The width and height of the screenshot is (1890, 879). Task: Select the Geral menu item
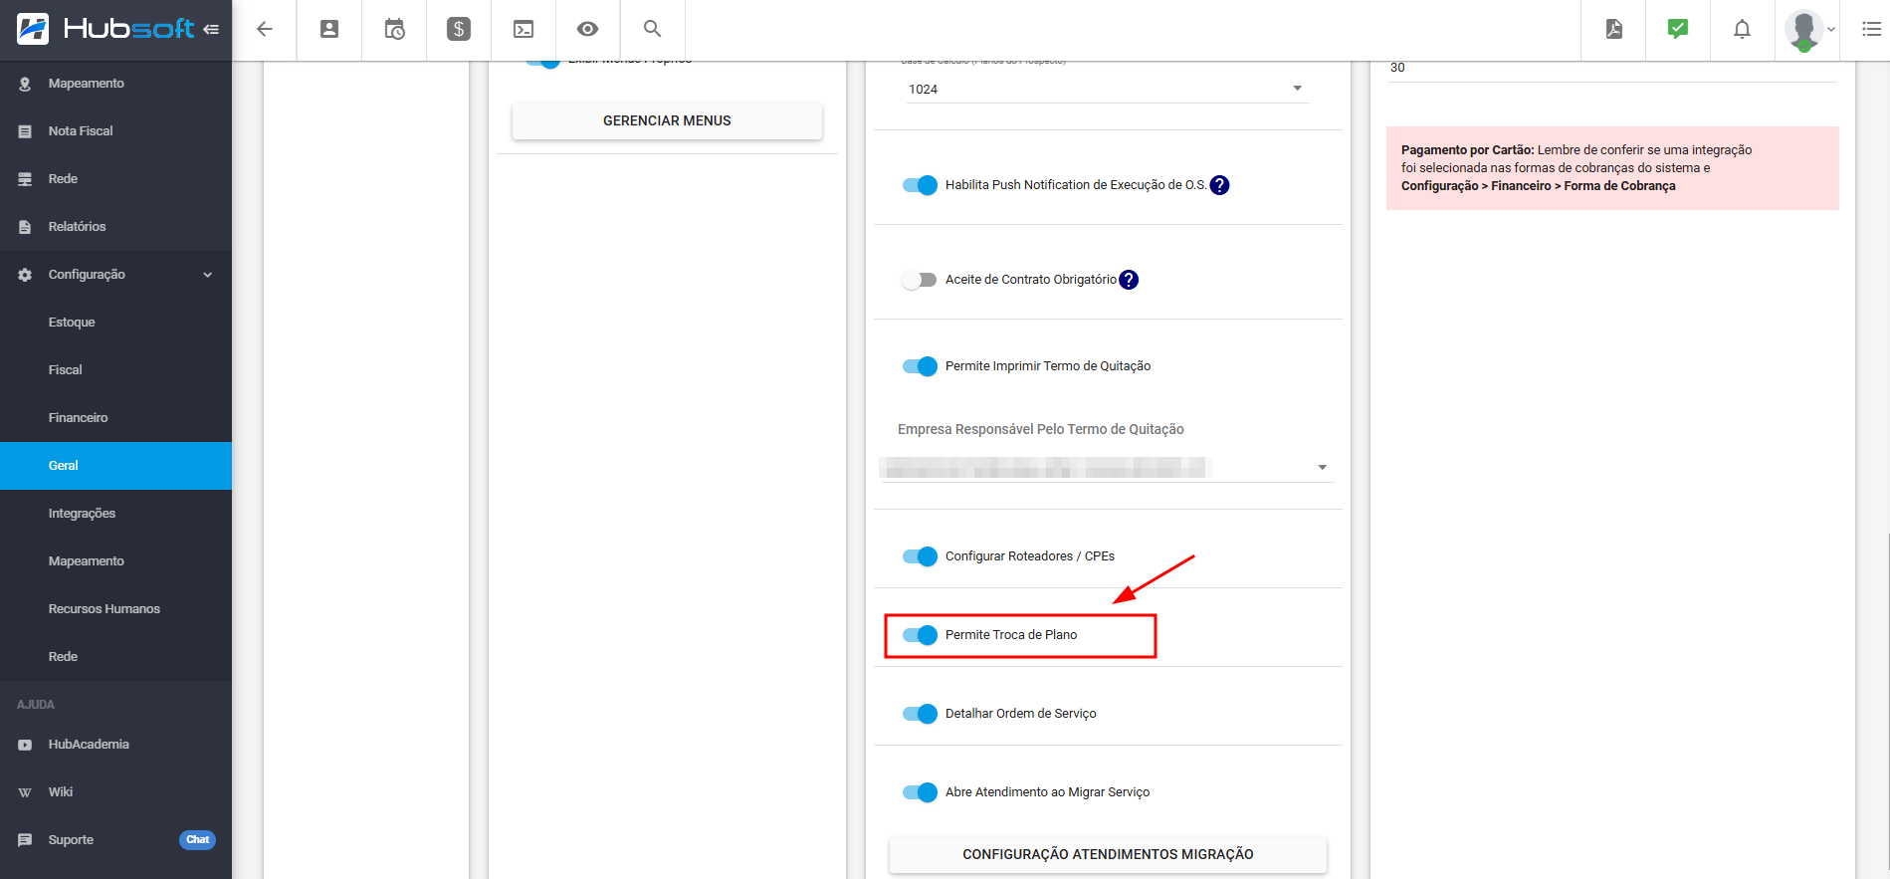(x=115, y=466)
